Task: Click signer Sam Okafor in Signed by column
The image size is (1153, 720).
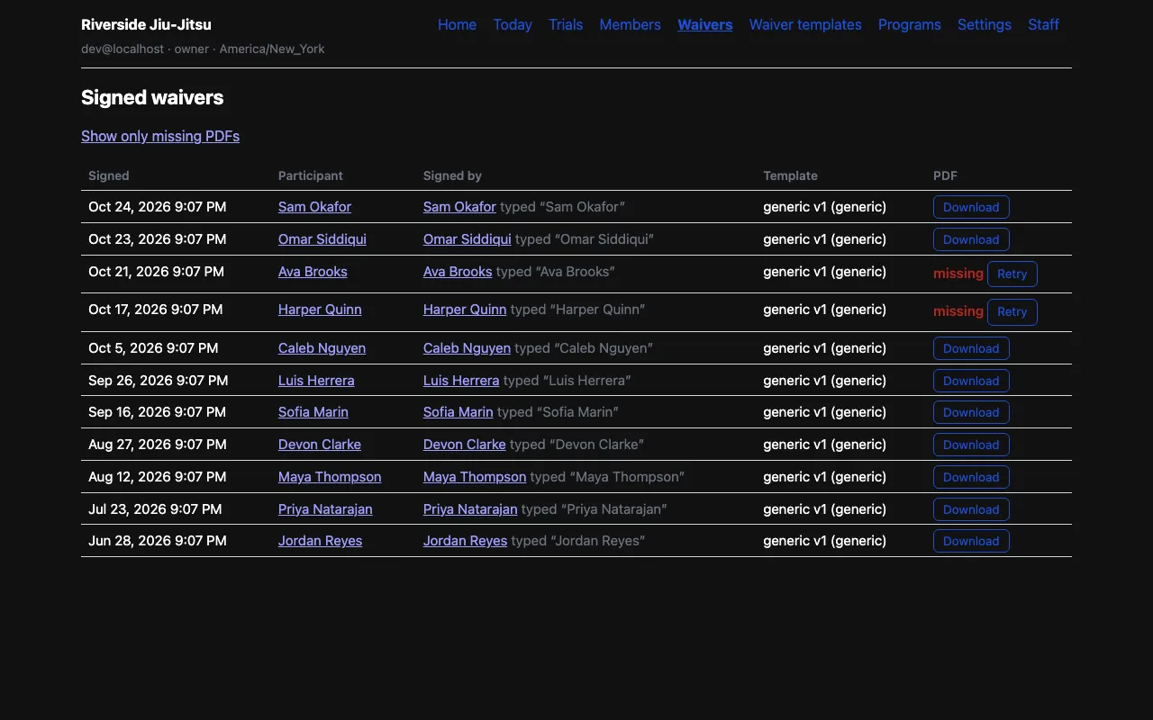Action: (x=459, y=207)
